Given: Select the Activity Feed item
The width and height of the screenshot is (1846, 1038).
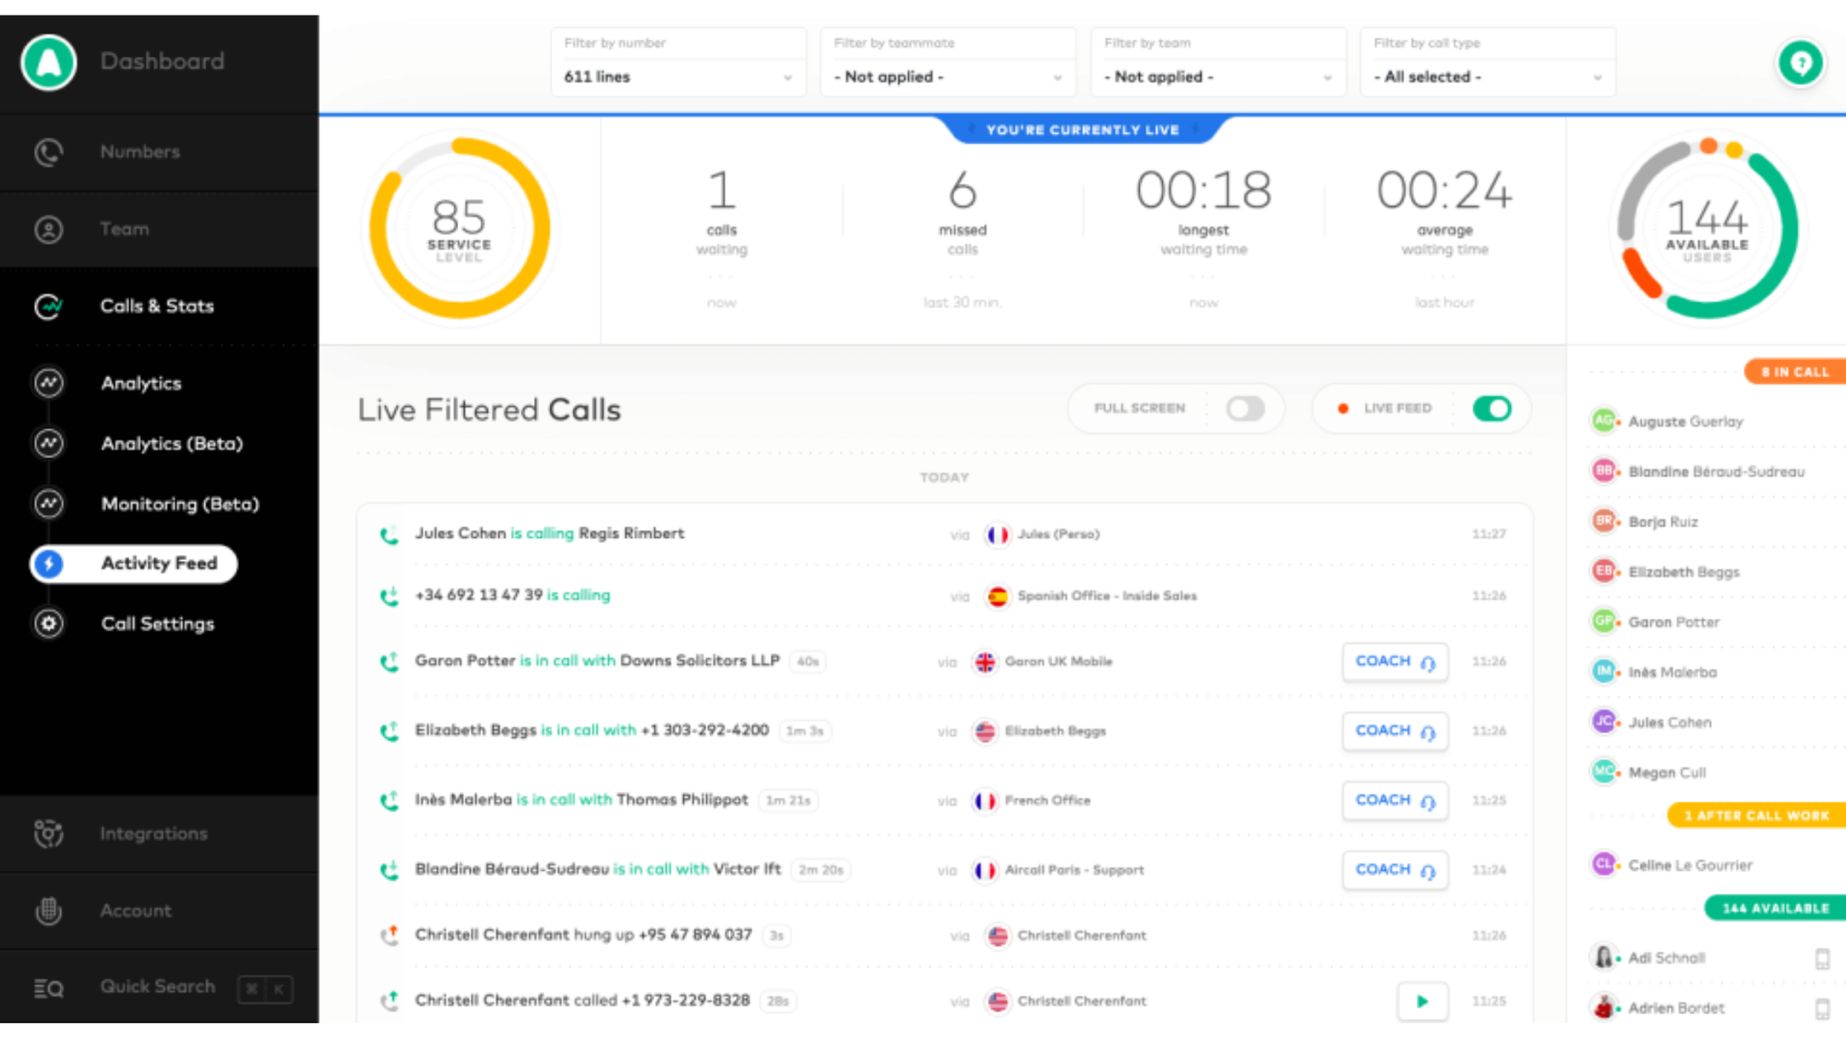Looking at the screenshot, I should click(134, 564).
